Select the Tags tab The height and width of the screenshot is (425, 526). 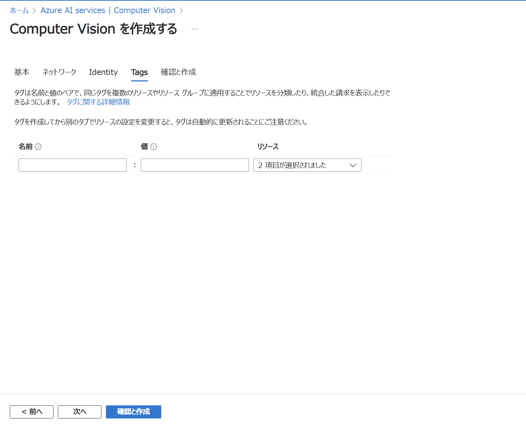pyautogui.click(x=139, y=72)
